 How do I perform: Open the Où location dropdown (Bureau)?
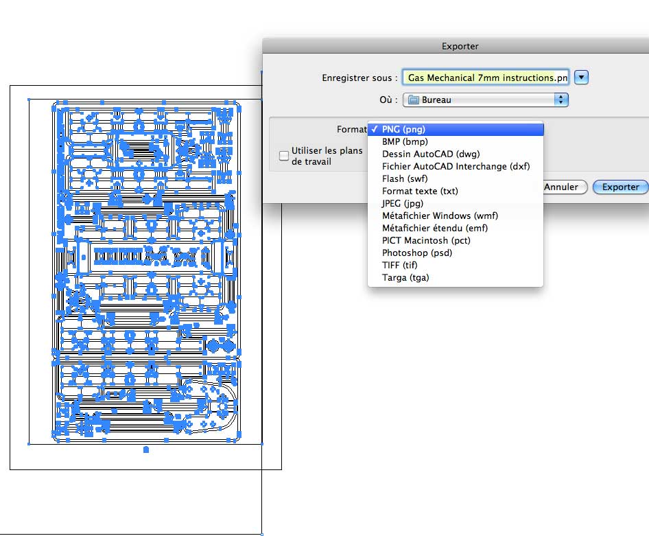[486, 100]
